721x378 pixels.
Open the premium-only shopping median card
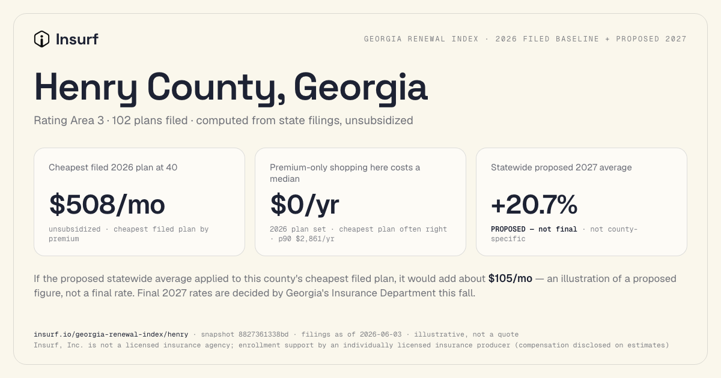coord(360,202)
